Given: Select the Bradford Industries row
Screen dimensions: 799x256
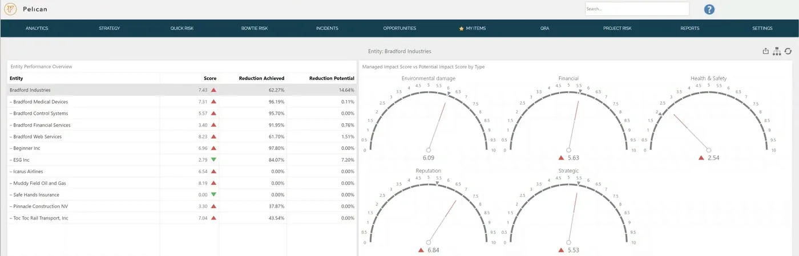Looking at the screenshot, I should (182, 90).
